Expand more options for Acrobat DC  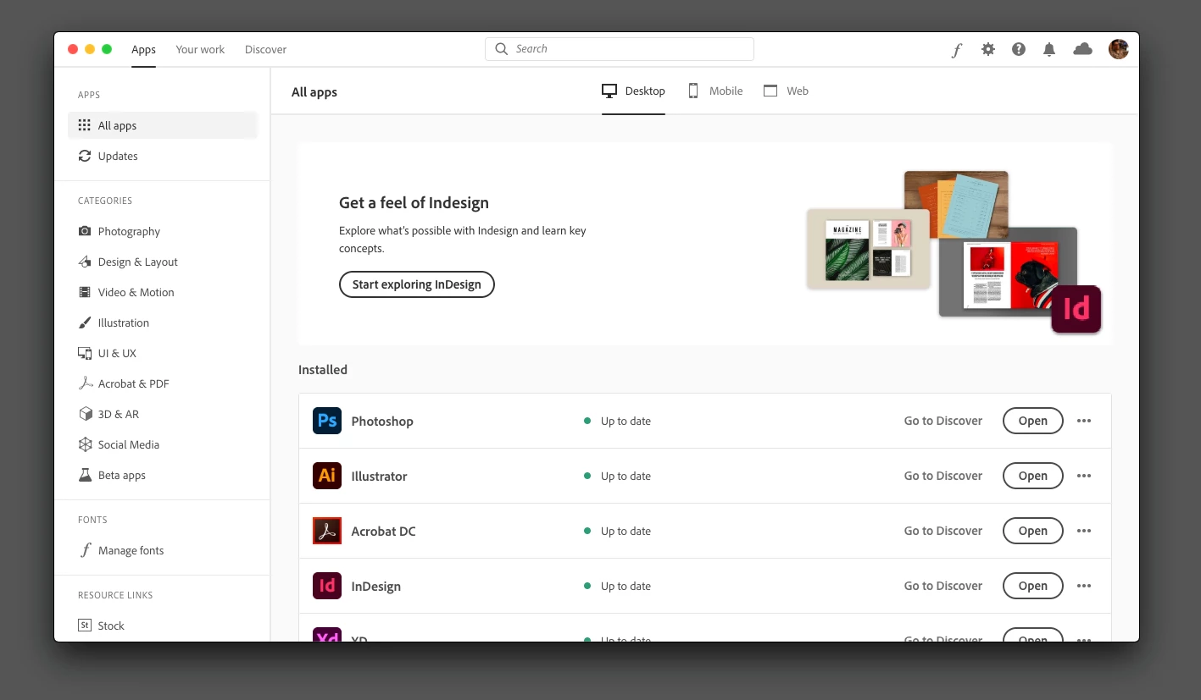tap(1084, 531)
